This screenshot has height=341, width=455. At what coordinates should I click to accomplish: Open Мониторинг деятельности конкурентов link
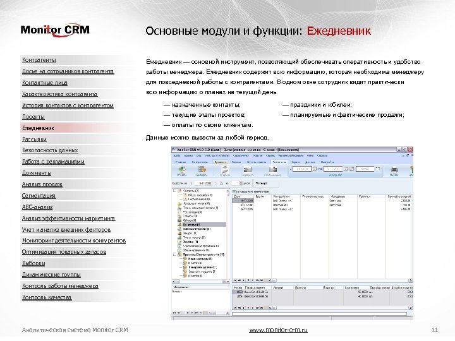tap(74, 241)
